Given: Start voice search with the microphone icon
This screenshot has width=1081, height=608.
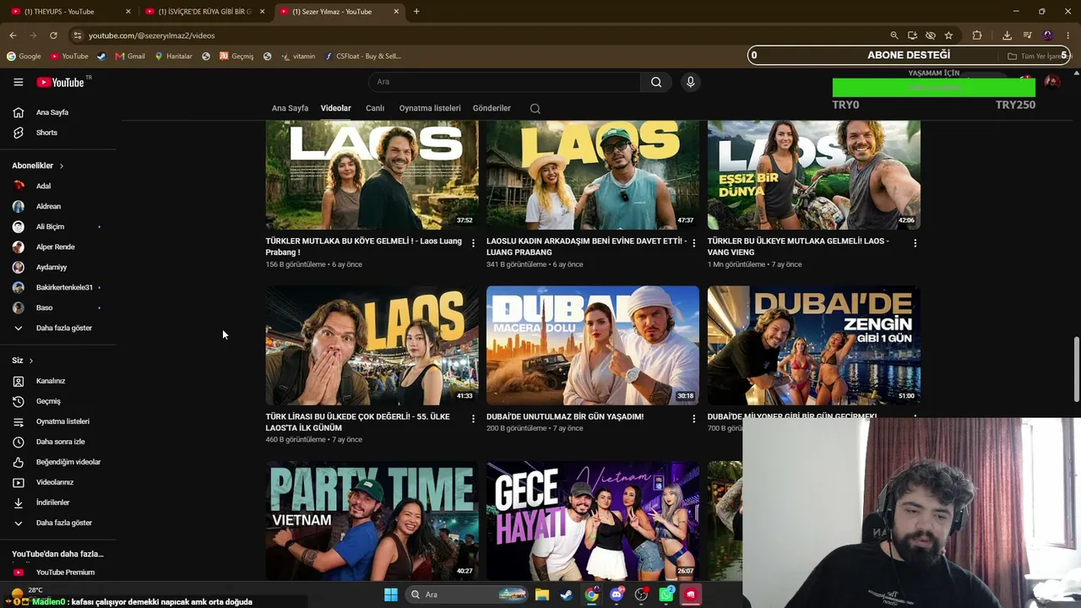Looking at the screenshot, I should pos(690,82).
